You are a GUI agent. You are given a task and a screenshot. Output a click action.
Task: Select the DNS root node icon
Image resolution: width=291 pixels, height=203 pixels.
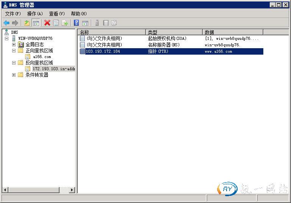click(x=6, y=32)
